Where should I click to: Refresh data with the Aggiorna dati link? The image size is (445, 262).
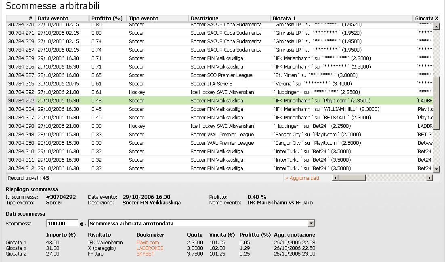tap(302, 178)
